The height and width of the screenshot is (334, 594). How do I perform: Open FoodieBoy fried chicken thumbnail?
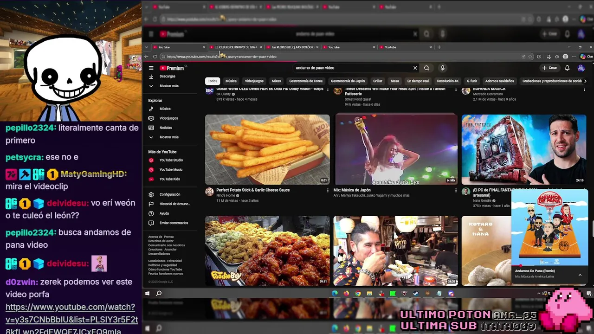coord(267,250)
